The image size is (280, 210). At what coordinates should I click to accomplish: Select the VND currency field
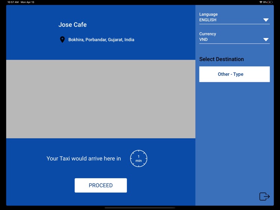point(234,40)
